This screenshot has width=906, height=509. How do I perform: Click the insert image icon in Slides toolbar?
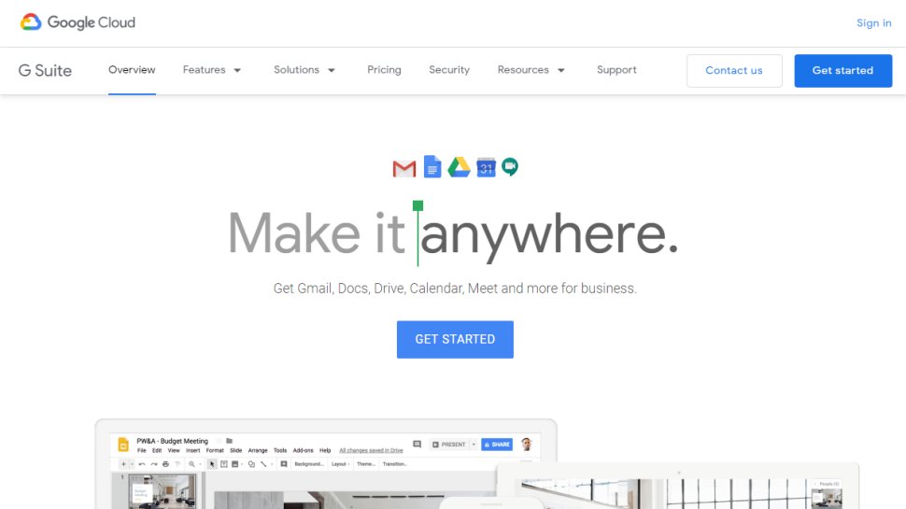click(x=234, y=464)
